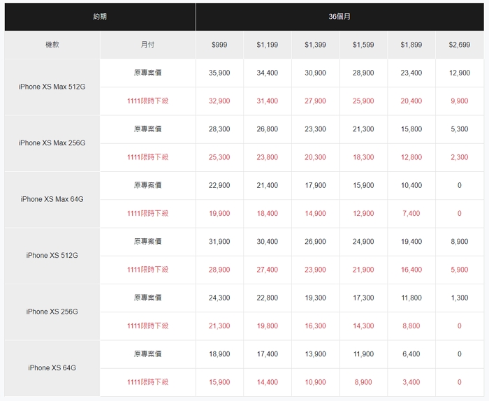Select the iPhone XS Max 512G model cell
The height and width of the screenshot is (401, 489).
tap(52, 87)
